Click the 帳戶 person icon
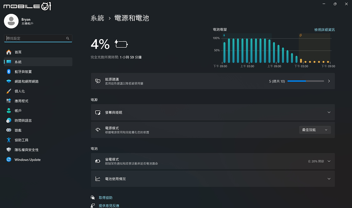This screenshot has width=352, height=208. 9,111
